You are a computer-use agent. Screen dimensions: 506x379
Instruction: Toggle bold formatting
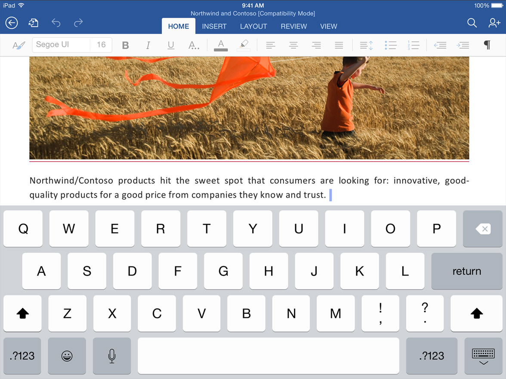[125, 45]
